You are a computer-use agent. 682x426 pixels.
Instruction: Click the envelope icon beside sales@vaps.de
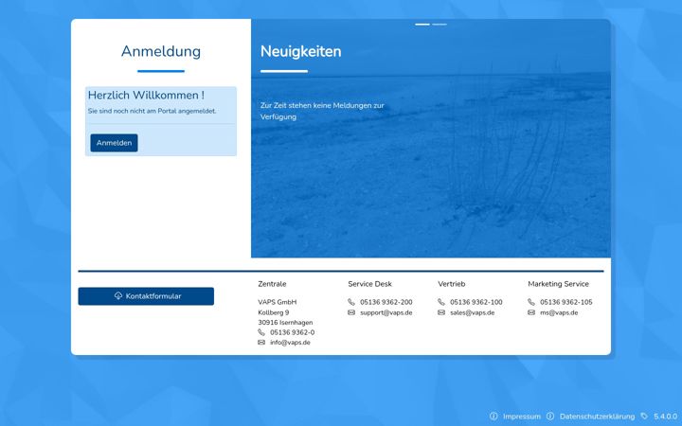coord(441,312)
